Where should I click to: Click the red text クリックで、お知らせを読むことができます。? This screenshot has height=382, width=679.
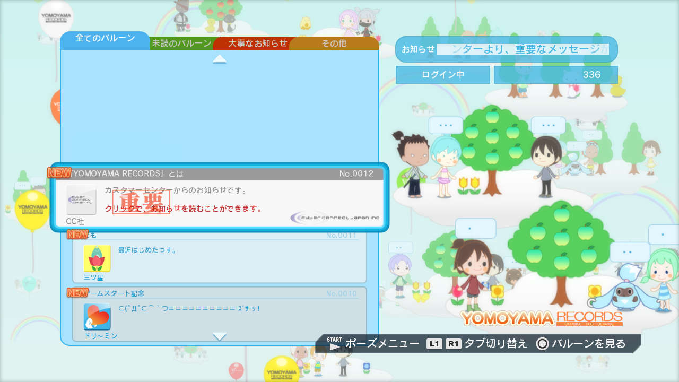click(x=184, y=209)
